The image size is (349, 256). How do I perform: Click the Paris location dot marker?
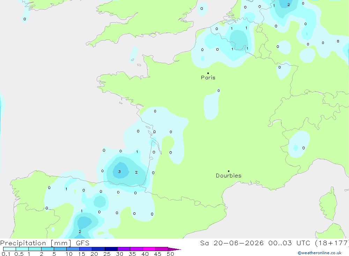click(x=208, y=73)
